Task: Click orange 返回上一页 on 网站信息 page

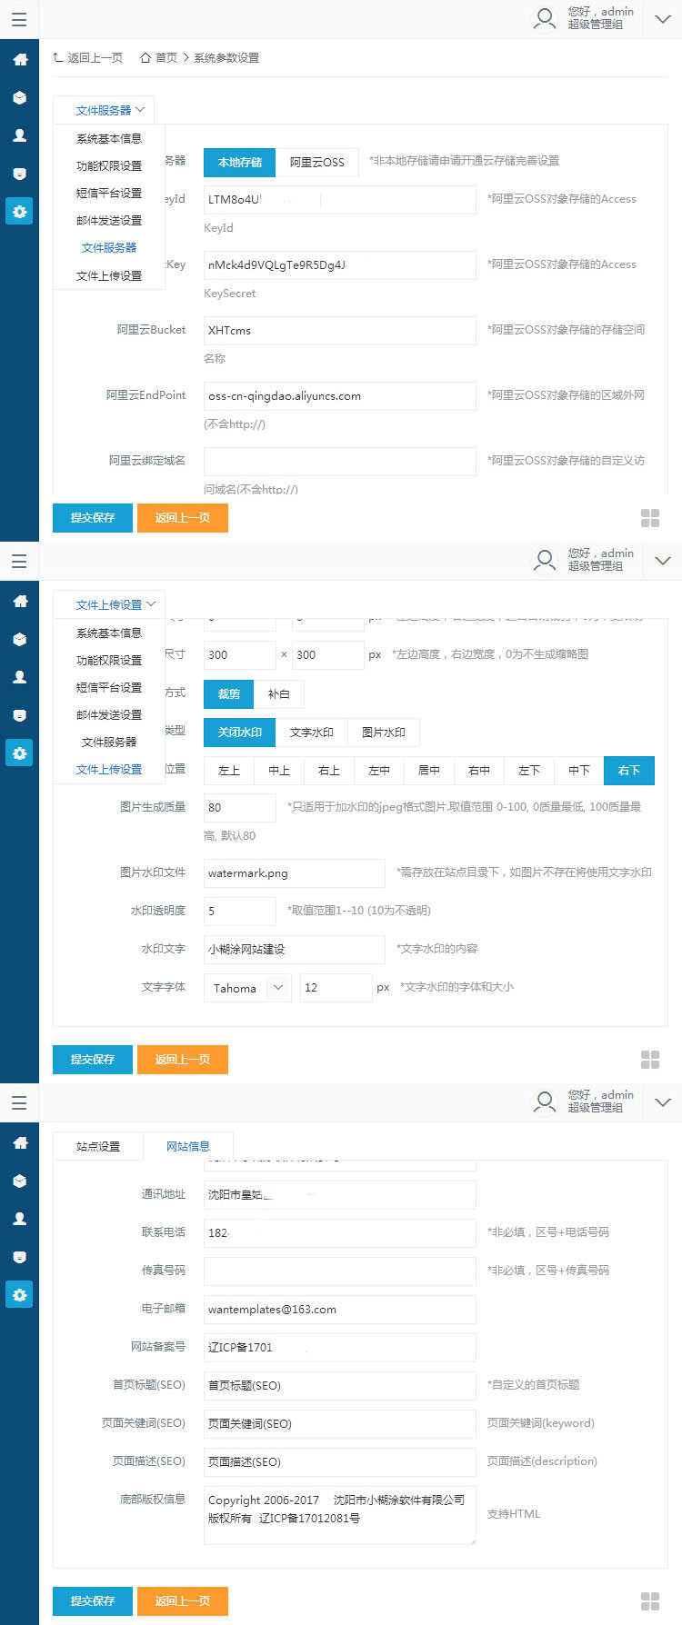Action: coord(183,1600)
